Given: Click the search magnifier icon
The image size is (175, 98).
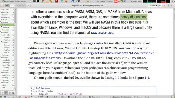Looking at the screenshot, I should (x=161, y=5).
